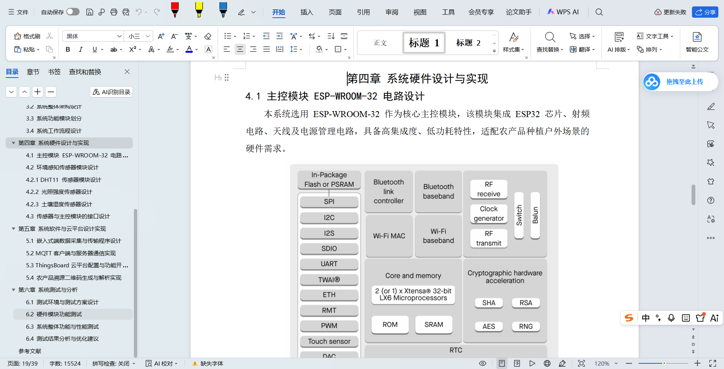Open the font name 黑体 dropdown

click(x=120, y=36)
